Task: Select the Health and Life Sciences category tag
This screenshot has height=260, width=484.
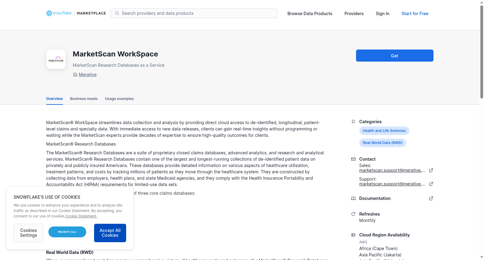Action: 384,131
